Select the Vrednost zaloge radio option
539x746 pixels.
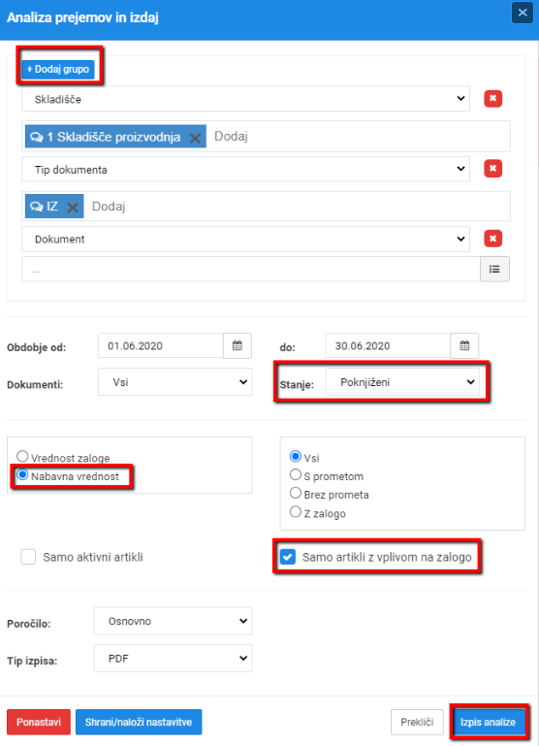tap(22, 456)
